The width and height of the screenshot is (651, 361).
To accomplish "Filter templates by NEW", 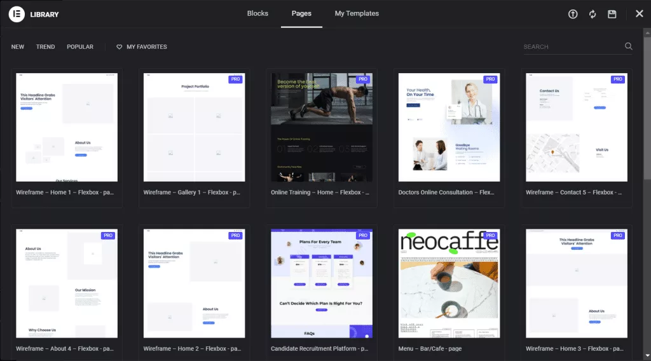I will click(x=17, y=47).
